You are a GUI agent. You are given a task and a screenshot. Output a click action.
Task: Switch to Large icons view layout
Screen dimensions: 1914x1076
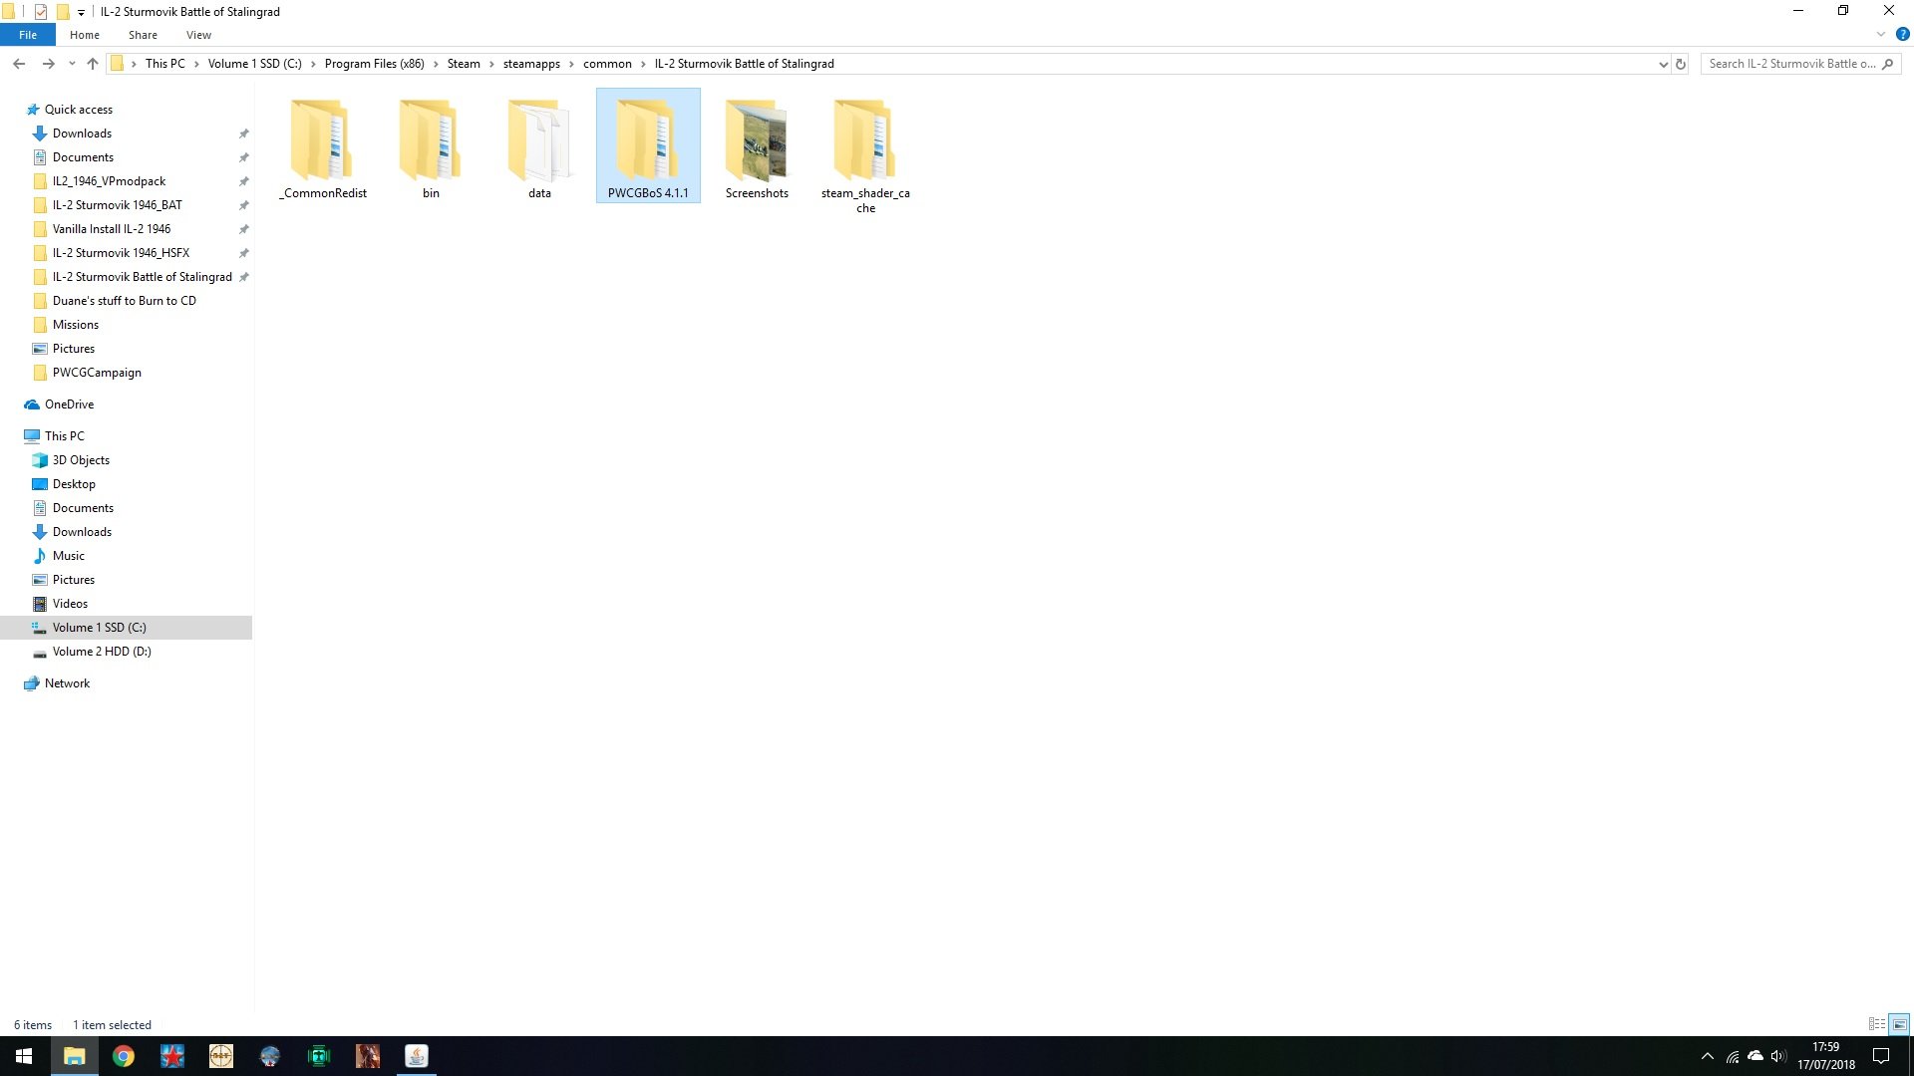(x=1900, y=1024)
